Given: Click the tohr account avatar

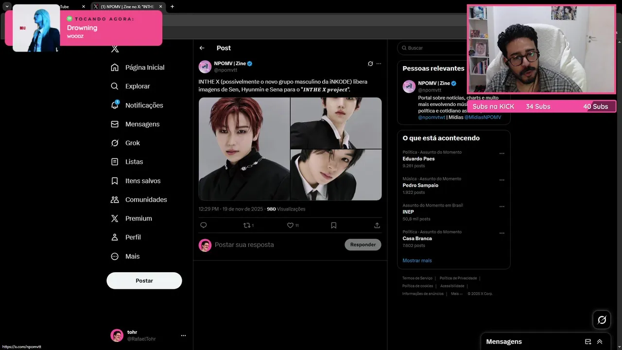Looking at the screenshot, I should click(x=117, y=335).
